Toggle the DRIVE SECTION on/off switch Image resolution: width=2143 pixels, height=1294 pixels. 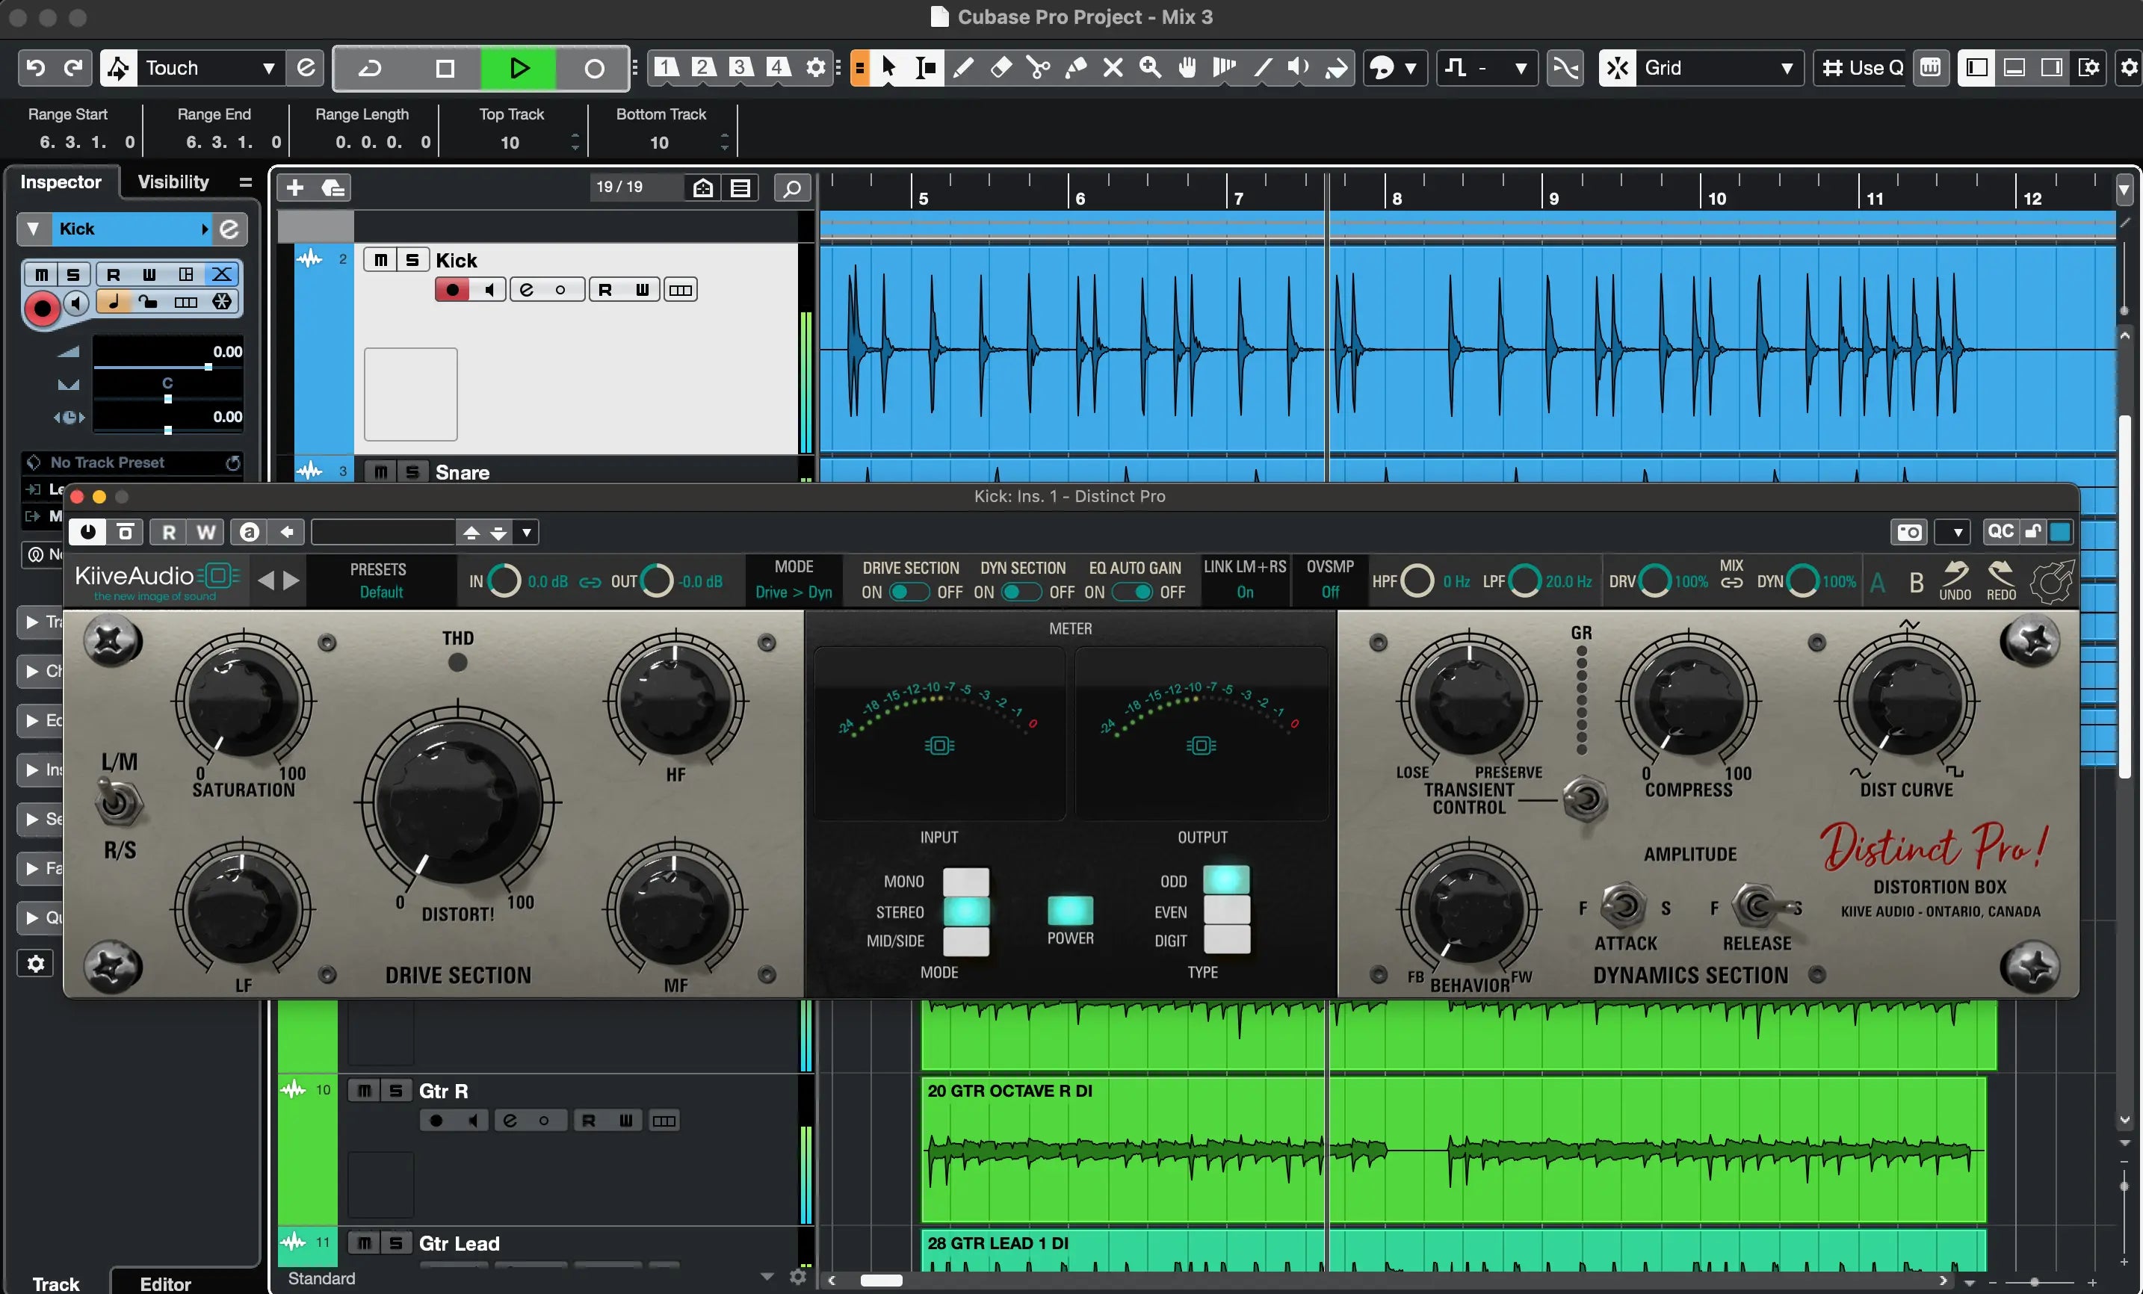coord(910,592)
